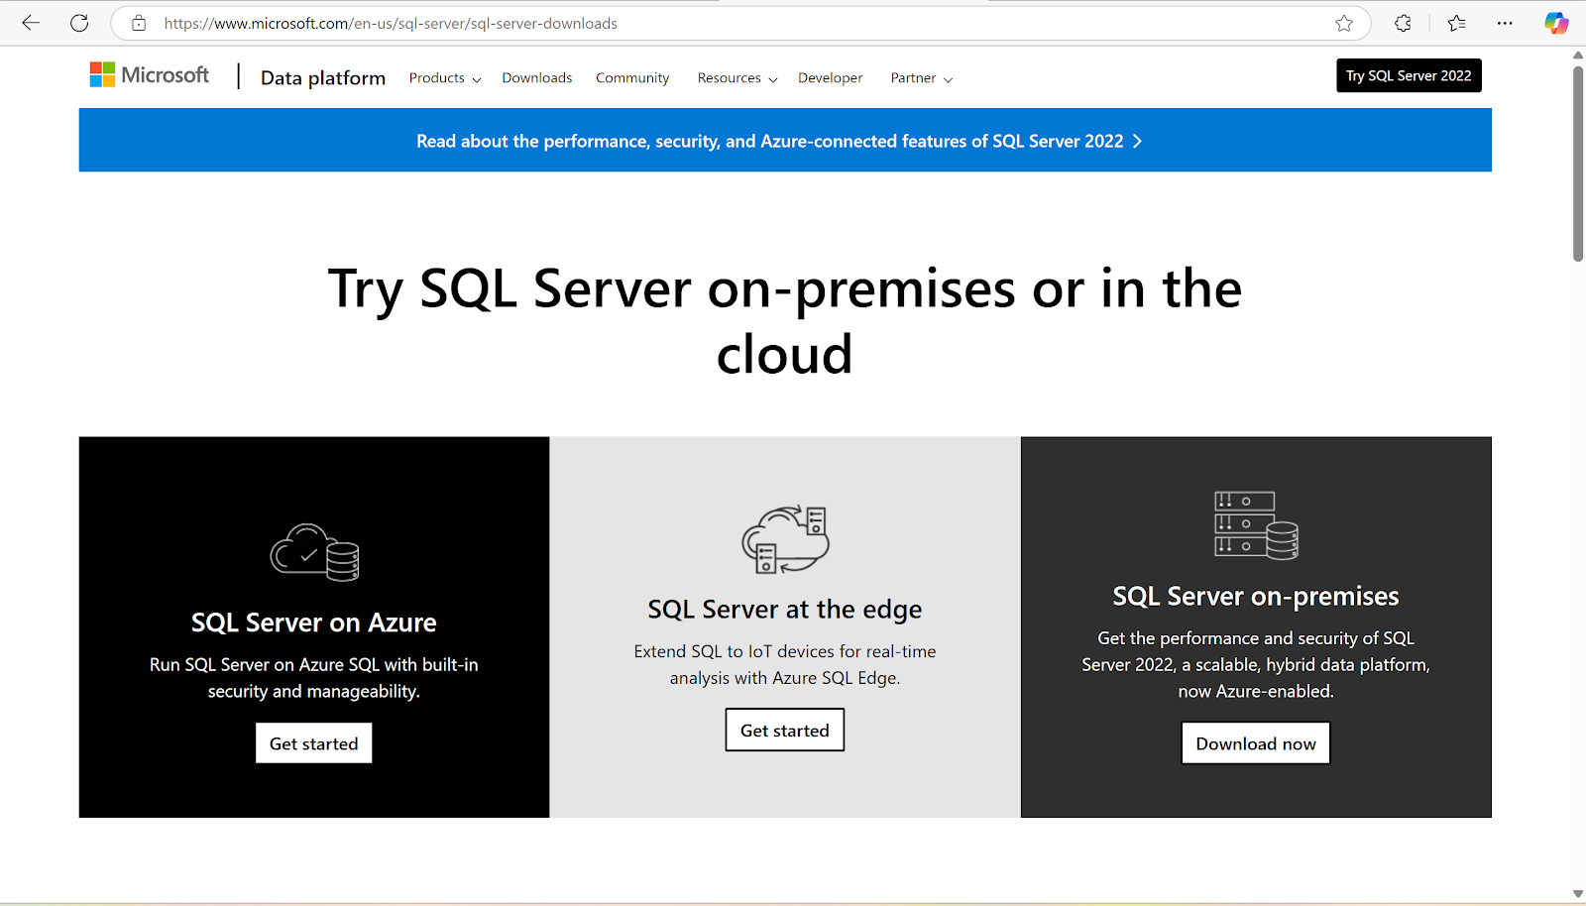Expand the Products menu

pos(445,78)
